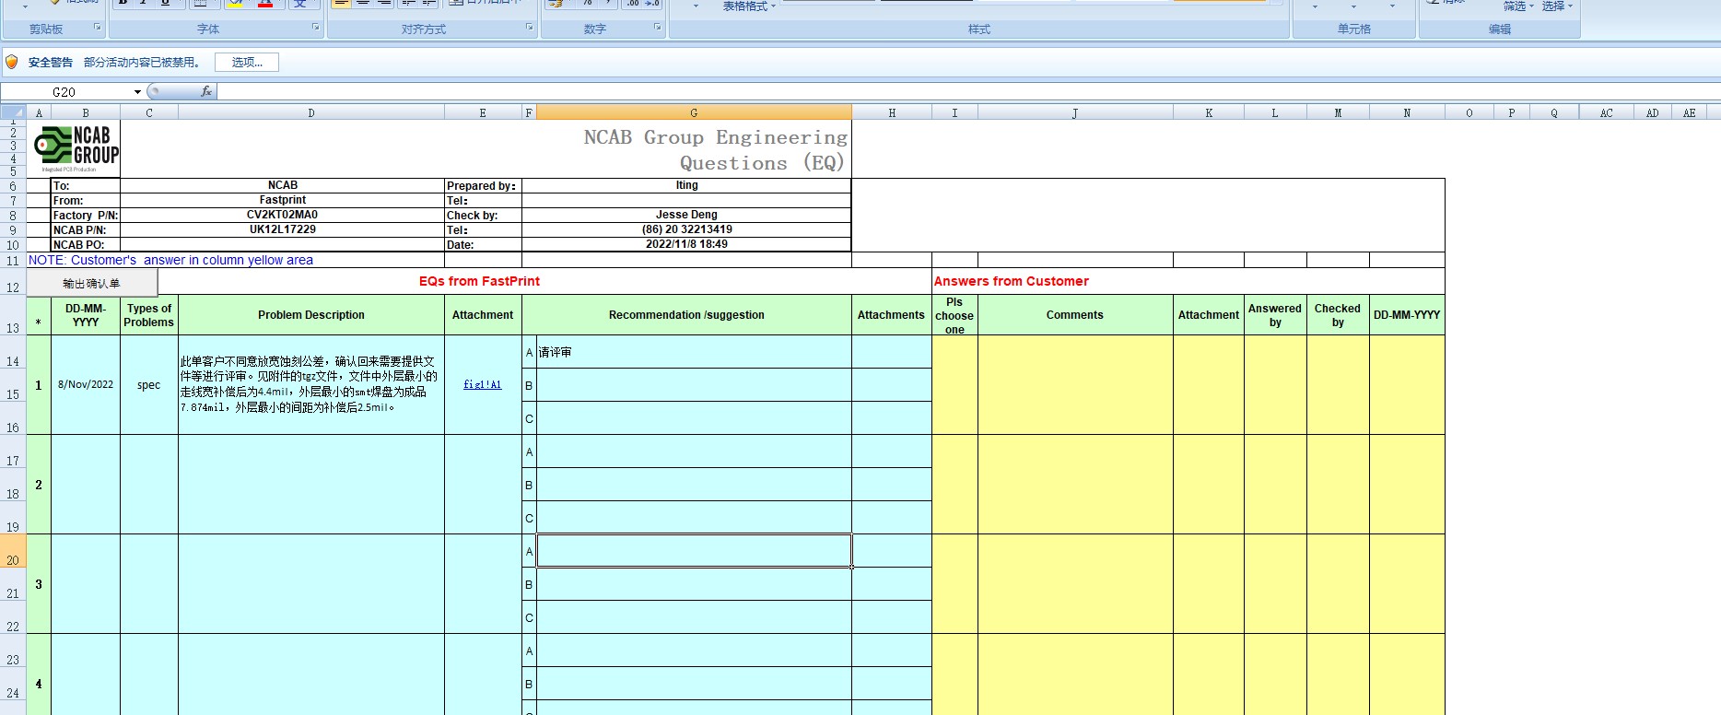Screen dimensions: 1721x715
Task: Select option B cell for item 3
Action: click(x=694, y=584)
